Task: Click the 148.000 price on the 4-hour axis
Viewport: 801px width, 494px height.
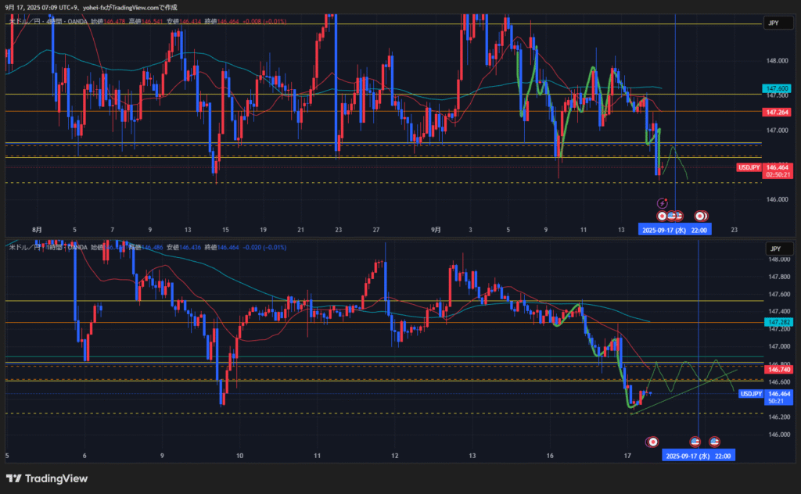Action: pyautogui.click(x=777, y=61)
